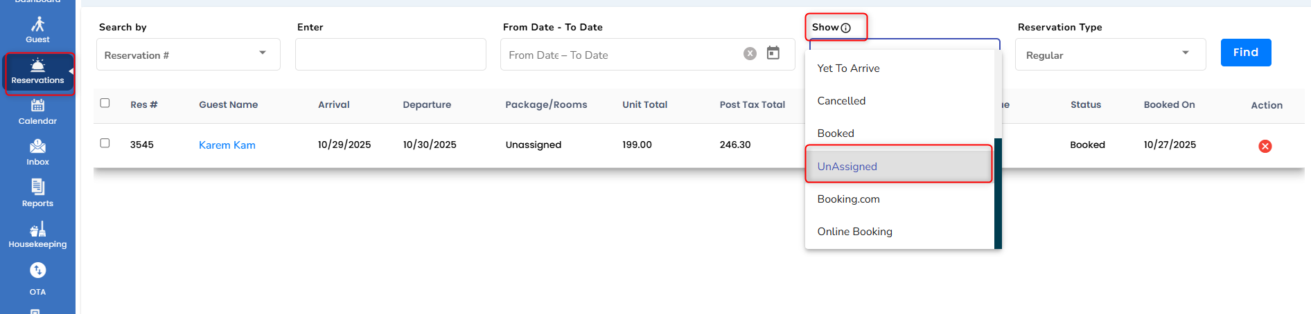Choose Yet To Arrive option
The width and height of the screenshot is (1311, 314).
(x=848, y=68)
